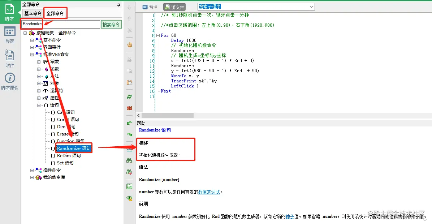The image size is (432, 224).
Task: Click the green comment slashes icon
Action: point(129,97)
